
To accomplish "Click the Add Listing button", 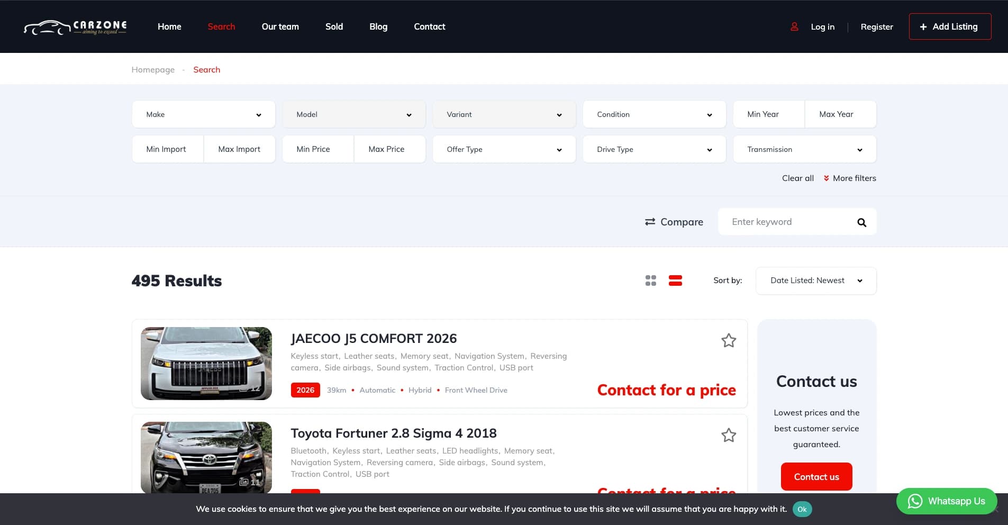I will [950, 26].
